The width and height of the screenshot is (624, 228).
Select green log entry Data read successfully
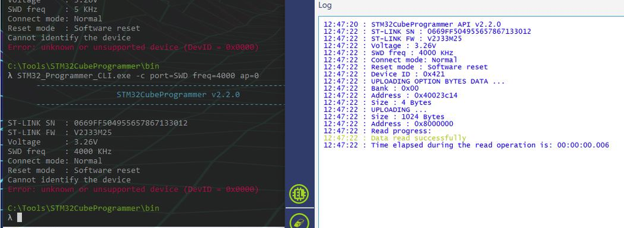coord(395,138)
